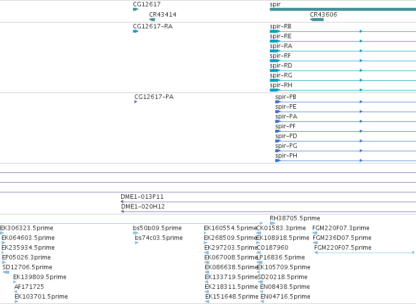Viewport: 416px width, 304px height.
Task: Click the EK086638.5prime EST label
Action: click(x=231, y=267)
